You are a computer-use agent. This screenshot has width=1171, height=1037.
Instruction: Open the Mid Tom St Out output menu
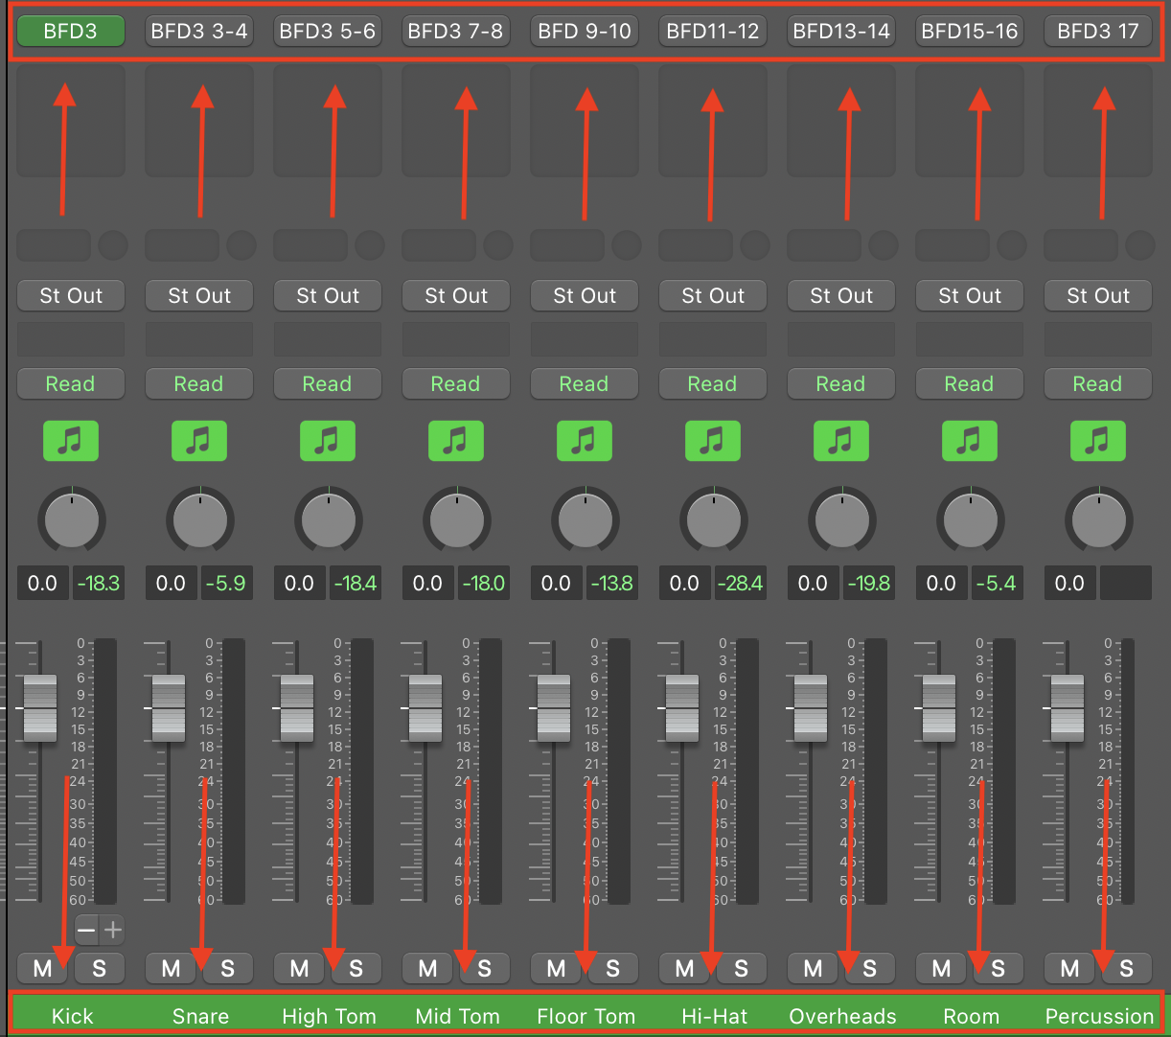[456, 295]
